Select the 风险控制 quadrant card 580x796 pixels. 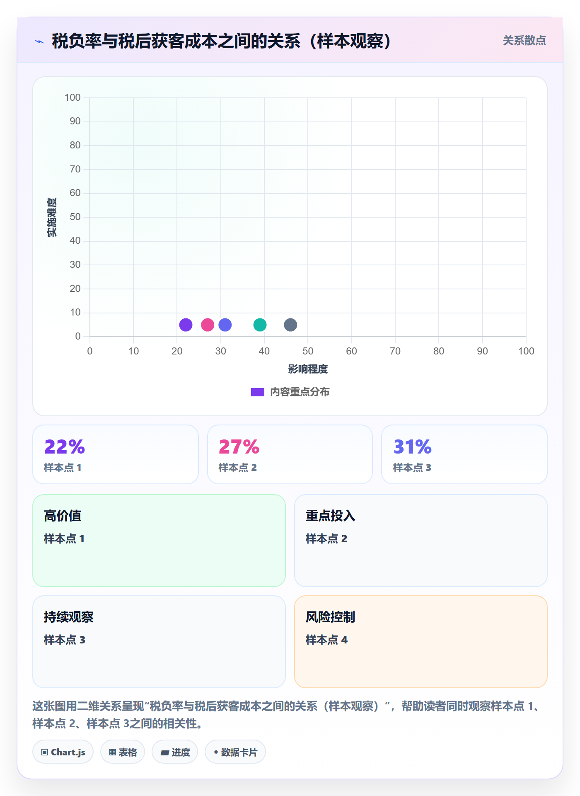click(x=421, y=642)
